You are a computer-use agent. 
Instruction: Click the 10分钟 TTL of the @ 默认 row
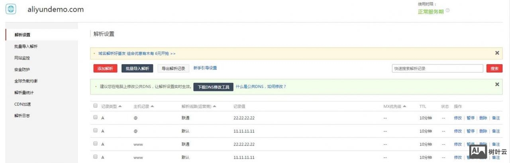[426, 131]
